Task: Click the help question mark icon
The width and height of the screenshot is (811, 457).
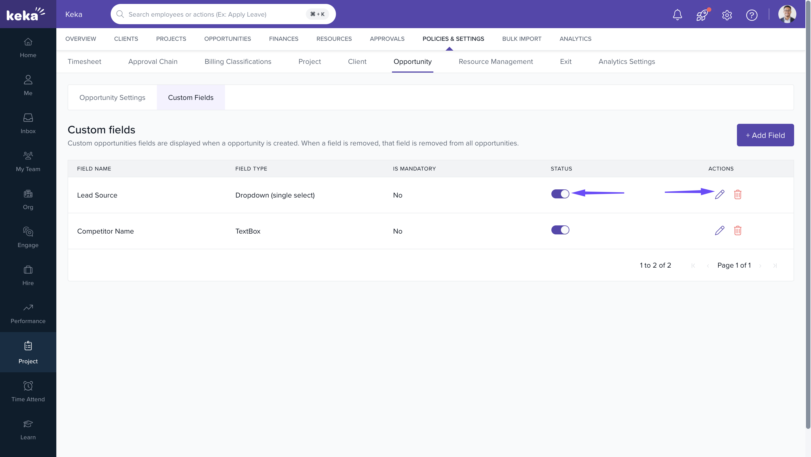Action: pyautogui.click(x=752, y=15)
